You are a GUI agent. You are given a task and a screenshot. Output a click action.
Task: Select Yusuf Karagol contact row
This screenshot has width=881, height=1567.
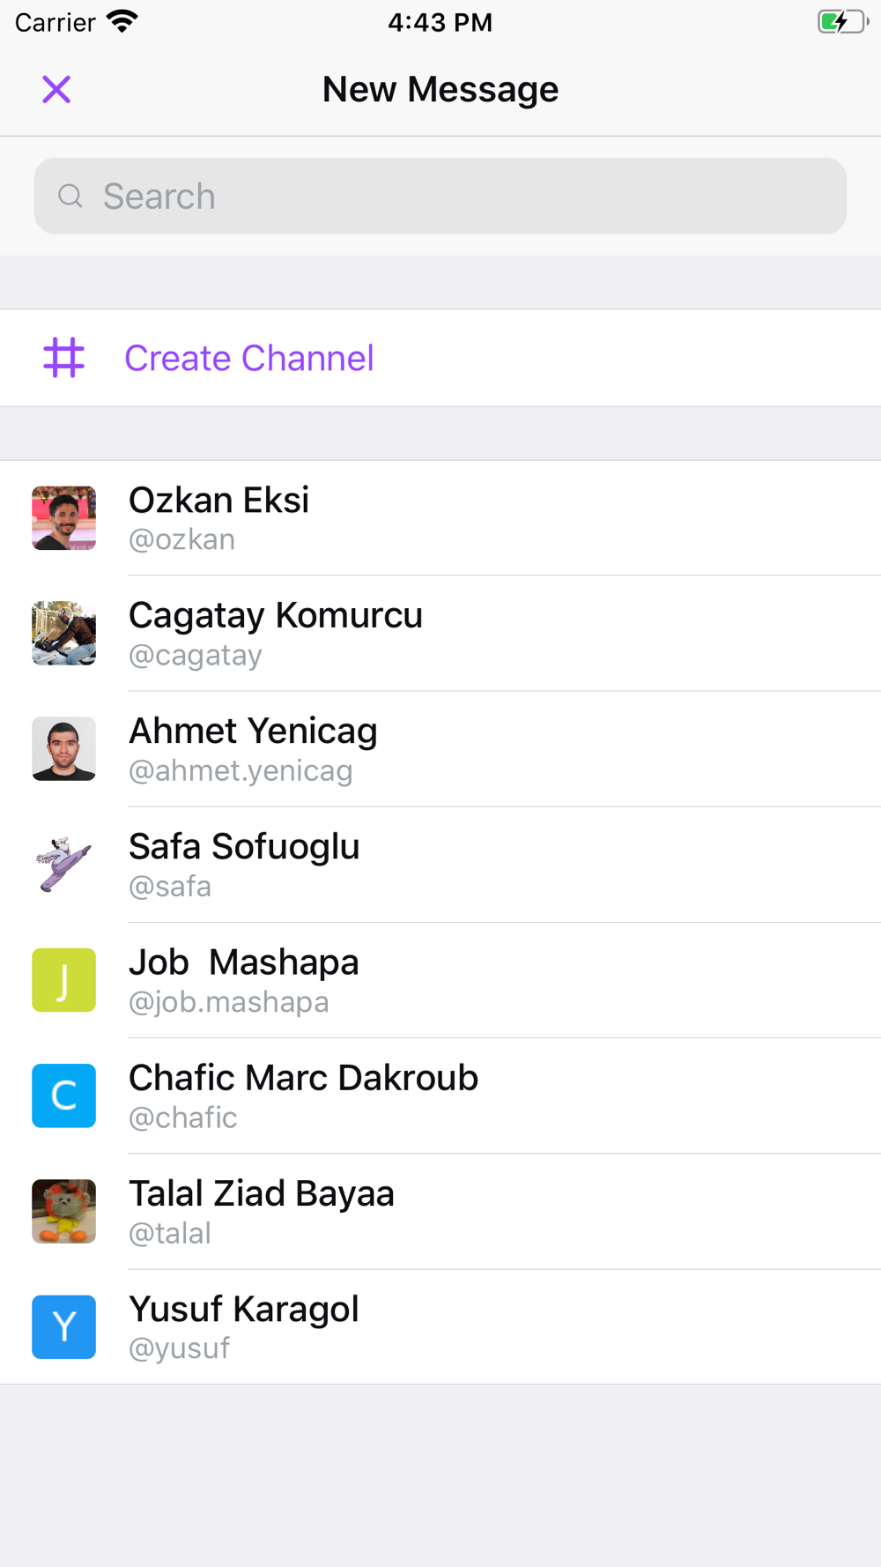(440, 1326)
